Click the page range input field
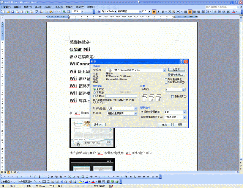The image size is (243, 188). (121, 96)
